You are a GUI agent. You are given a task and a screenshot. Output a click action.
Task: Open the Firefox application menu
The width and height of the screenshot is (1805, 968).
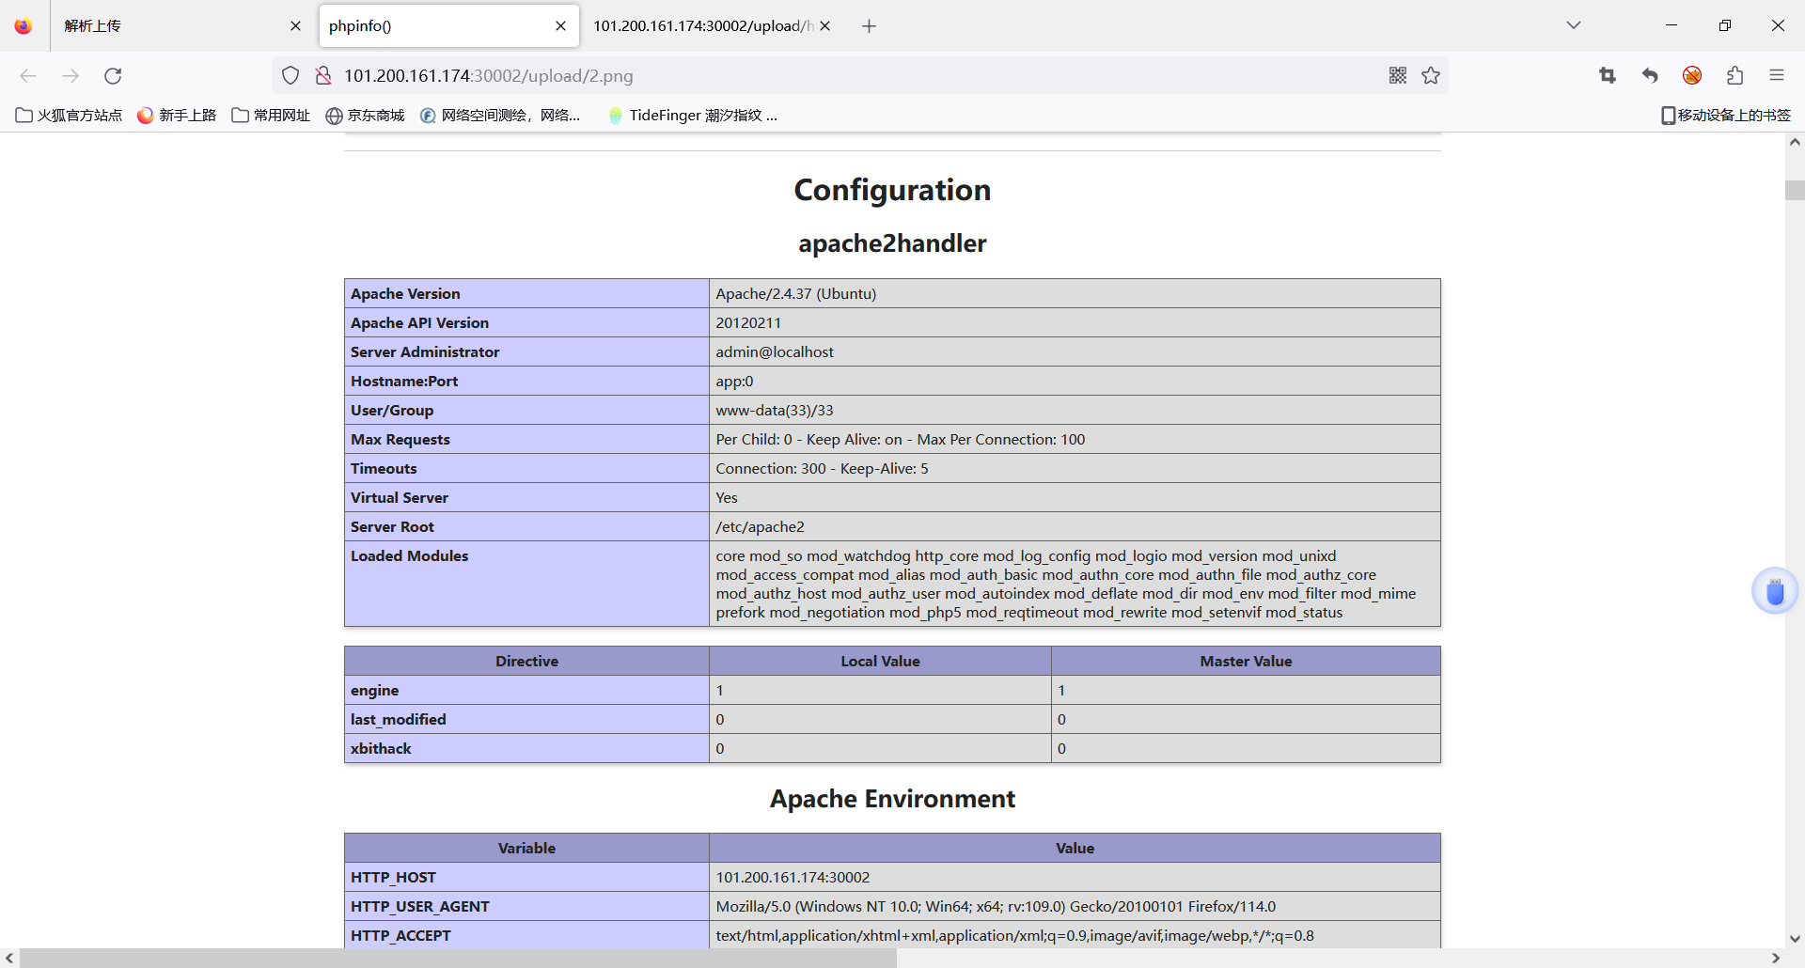click(x=1777, y=75)
